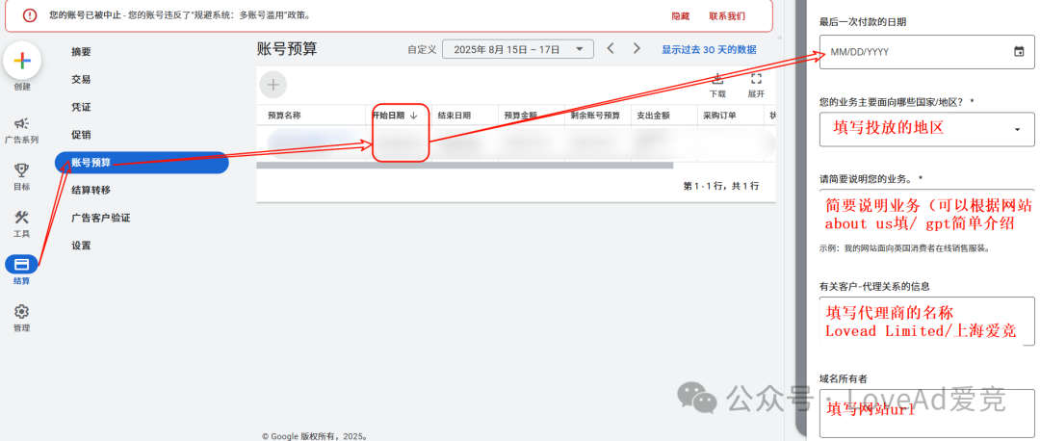This screenshot has height=441, width=1040.
Task: Click the 下载 download icon
Action: pyautogui.click(x=717, y=81)
